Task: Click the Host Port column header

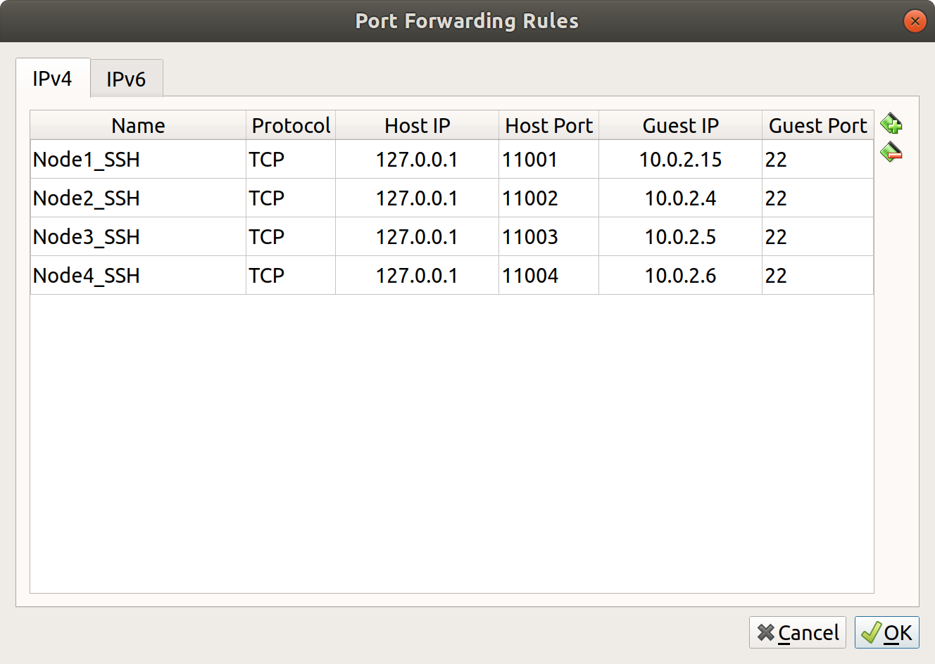Action: tap(548, 125)
